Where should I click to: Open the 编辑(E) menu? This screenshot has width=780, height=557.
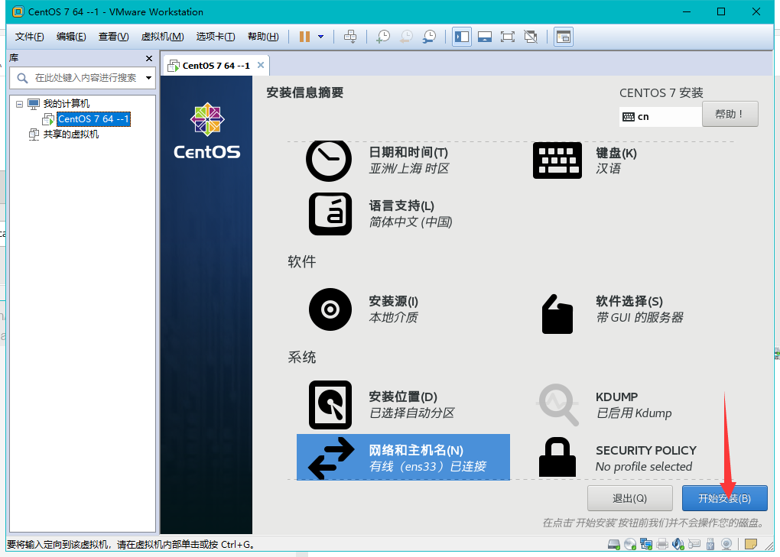(71, 37)
